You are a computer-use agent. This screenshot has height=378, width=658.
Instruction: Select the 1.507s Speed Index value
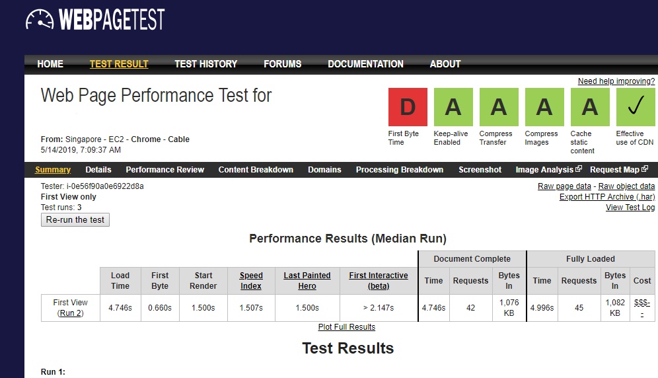click(251, 308)
